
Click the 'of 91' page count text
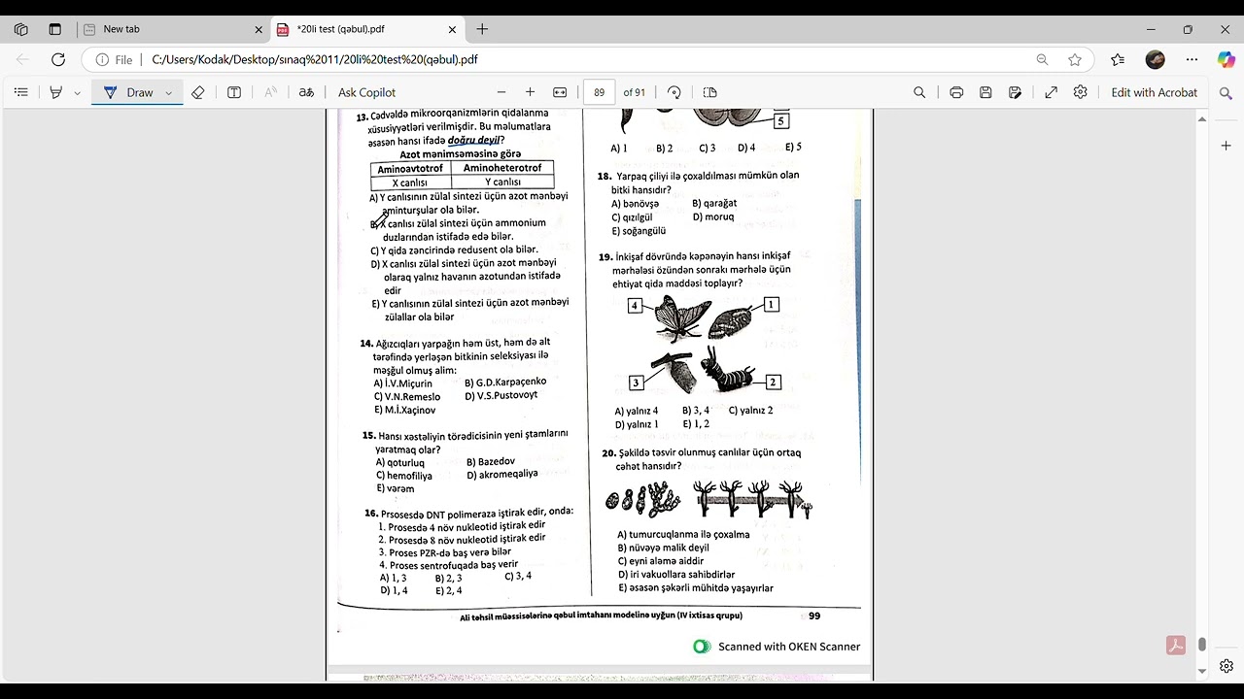[x=634, y=92]
